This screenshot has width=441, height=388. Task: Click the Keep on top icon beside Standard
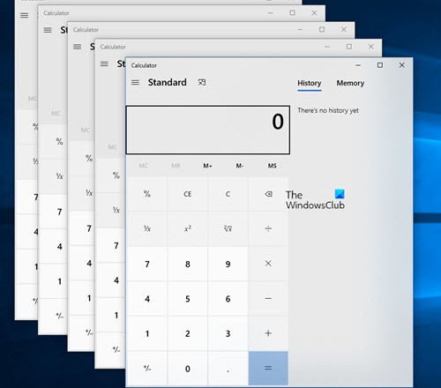click(202, 83)
